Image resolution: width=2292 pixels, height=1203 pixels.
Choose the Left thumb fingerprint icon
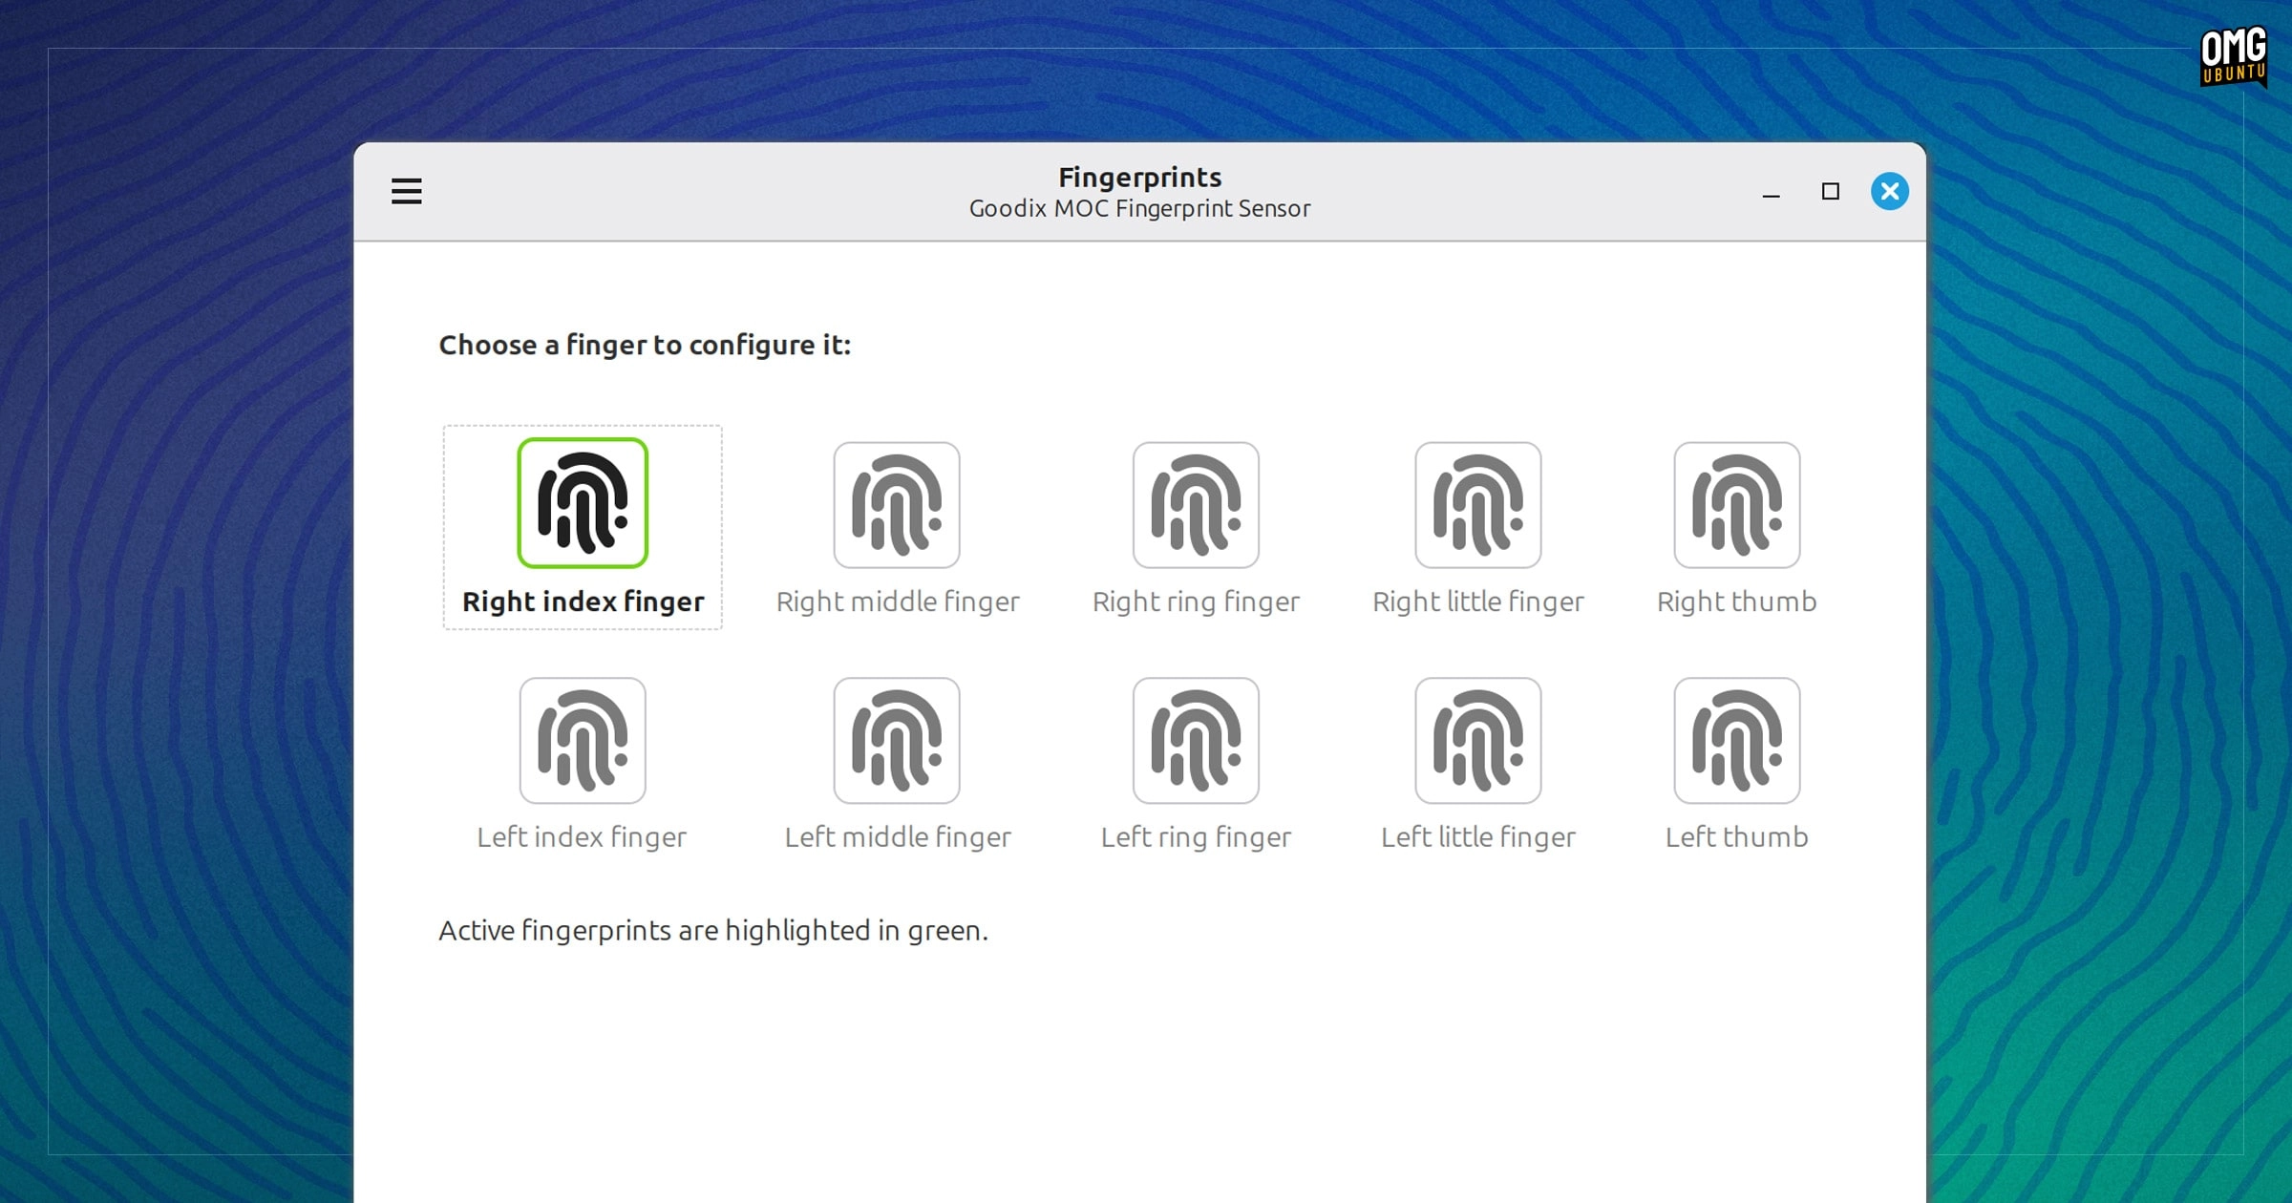(x=1737, y=741)
